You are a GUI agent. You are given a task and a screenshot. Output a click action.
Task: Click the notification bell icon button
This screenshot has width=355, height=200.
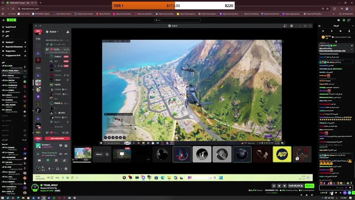[x=279, y=186]
